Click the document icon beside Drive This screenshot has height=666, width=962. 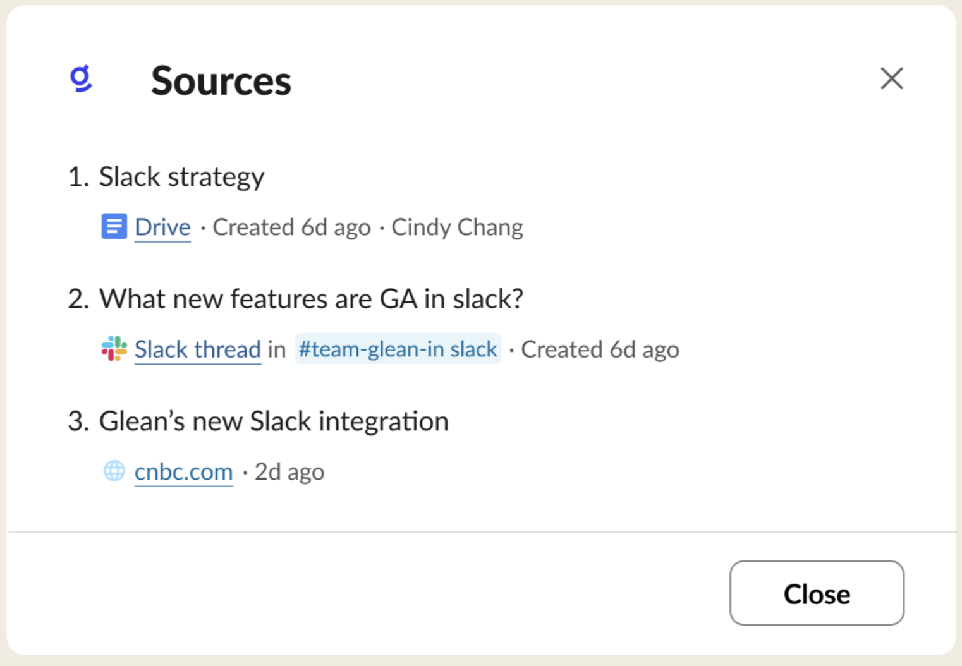(x=114, y=226)
